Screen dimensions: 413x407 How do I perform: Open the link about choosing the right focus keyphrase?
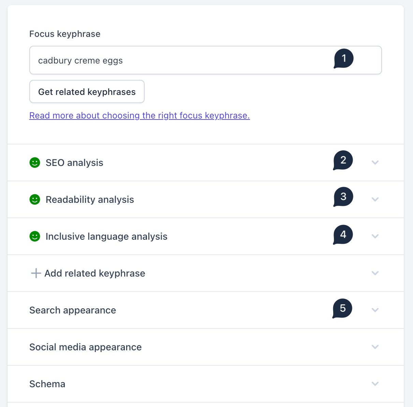[139, 115]
